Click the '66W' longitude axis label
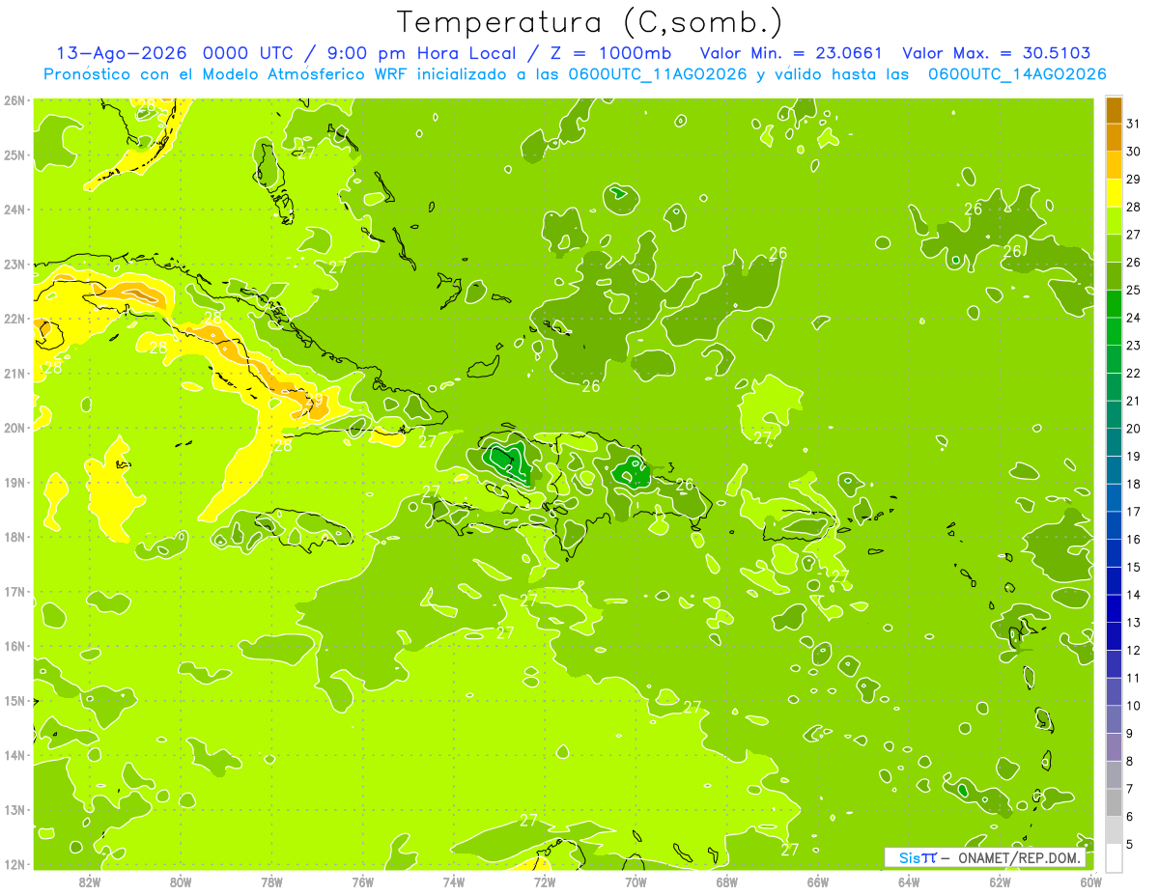 pos(818,881)
